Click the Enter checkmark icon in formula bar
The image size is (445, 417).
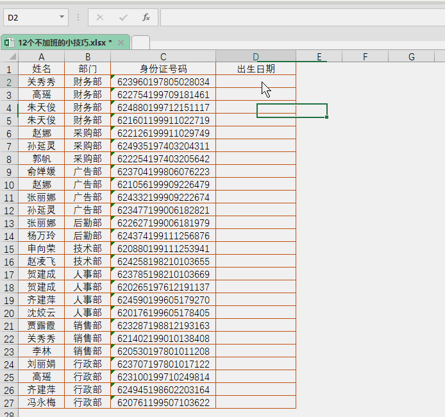[123, 17]
